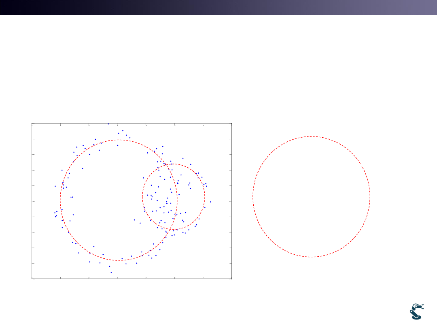Click the top-left corner of plot frame
The height and width of the screenshot is (328, 437).
(x=32, y=124)
